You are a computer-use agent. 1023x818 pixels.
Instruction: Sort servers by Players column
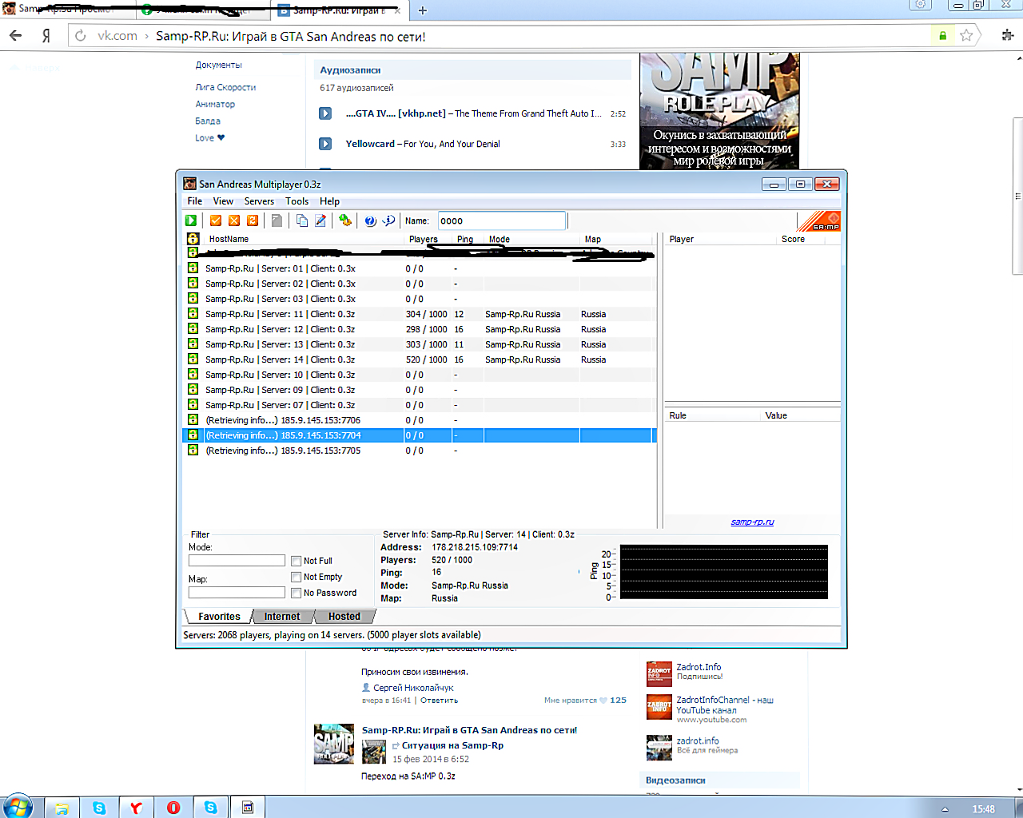pos(428,239)
